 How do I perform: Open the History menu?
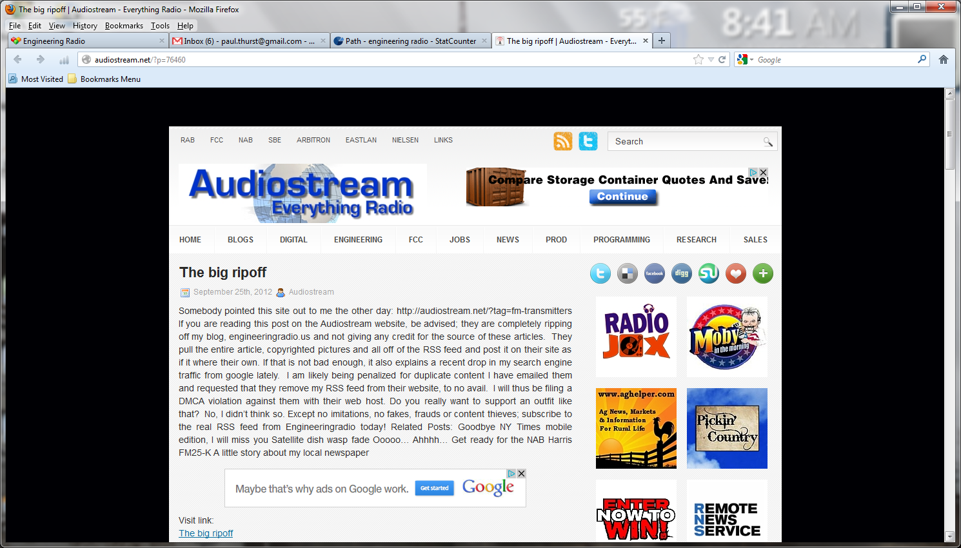(84, 26)
